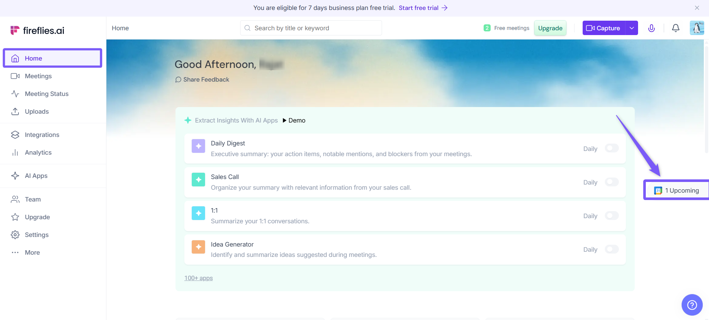Play the Demo video link
This screenshot has height=320, width=709.
pyautogui.click(x=294, y=120)
